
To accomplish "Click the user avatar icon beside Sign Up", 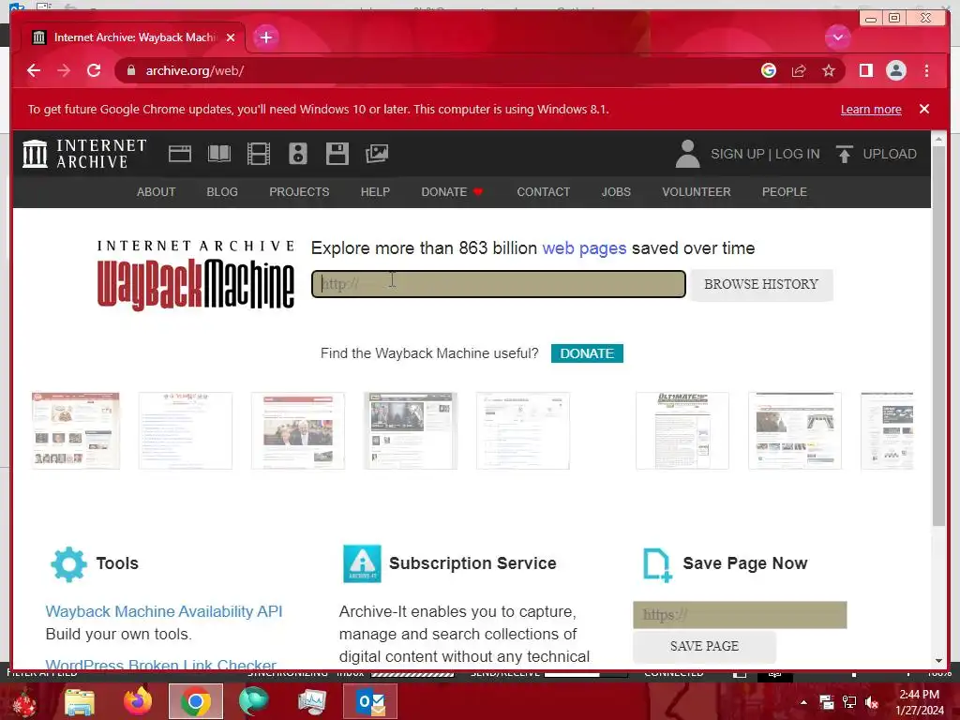I will point(687,154).
